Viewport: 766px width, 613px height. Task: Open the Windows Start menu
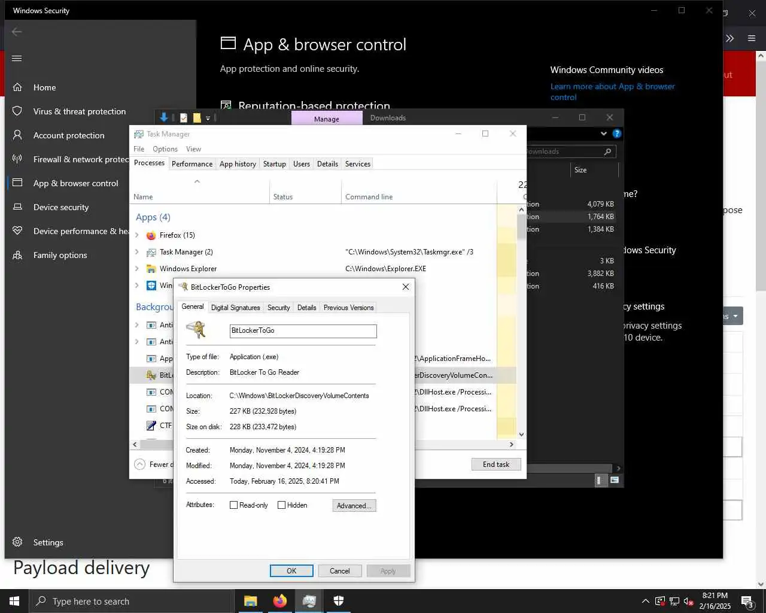tap(14, 601)
